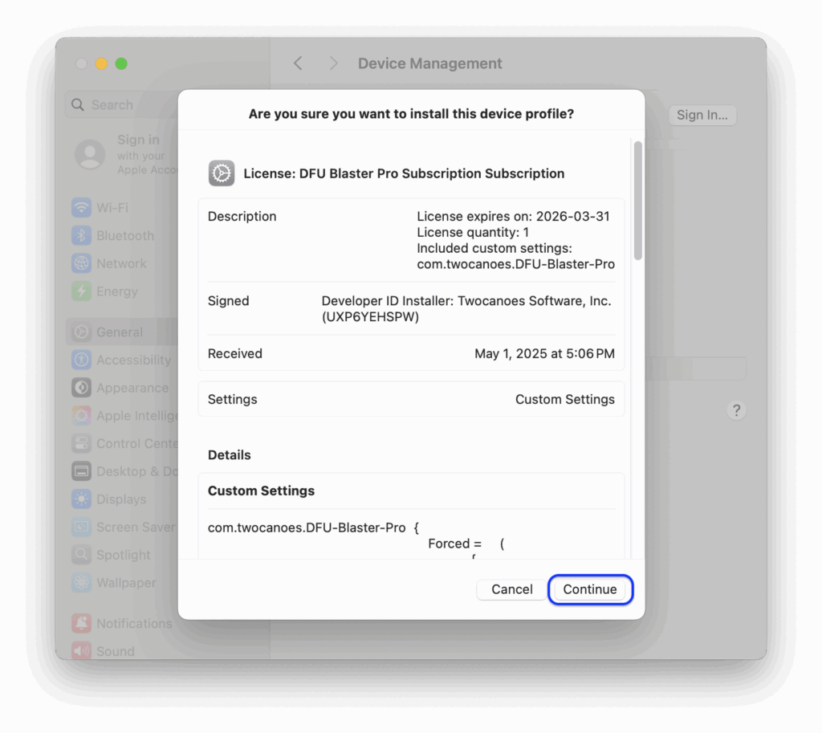822x733 pixels.
Task: Cancel the device profile installation
Action: (511, 589)
